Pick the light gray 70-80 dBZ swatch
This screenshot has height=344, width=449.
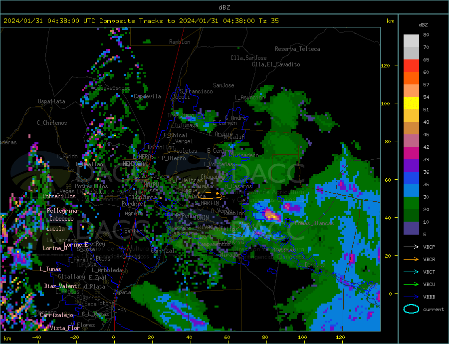(x=411, y=41)
